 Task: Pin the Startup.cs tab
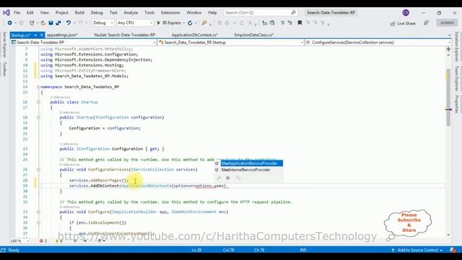click(x=35, y=35)
